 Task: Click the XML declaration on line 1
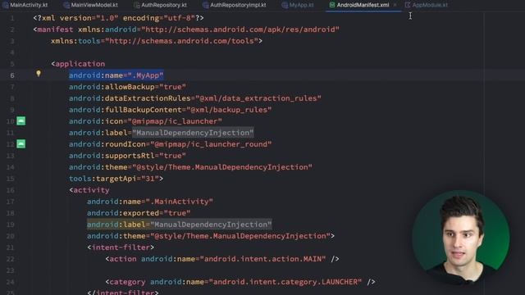(118, 18)
